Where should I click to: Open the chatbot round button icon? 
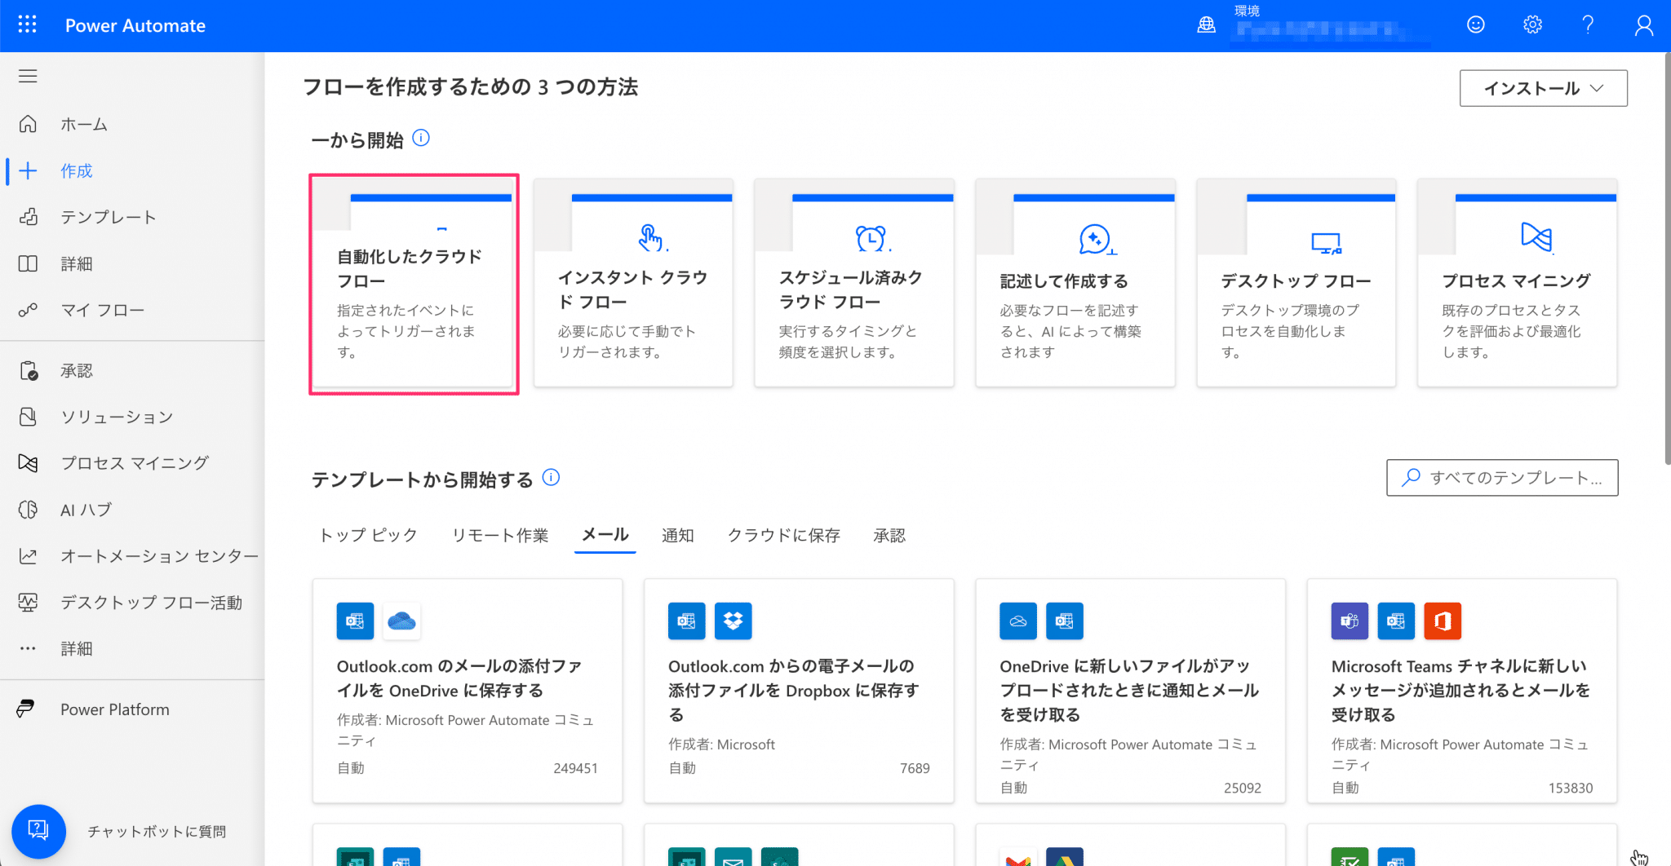coord(38,831)
